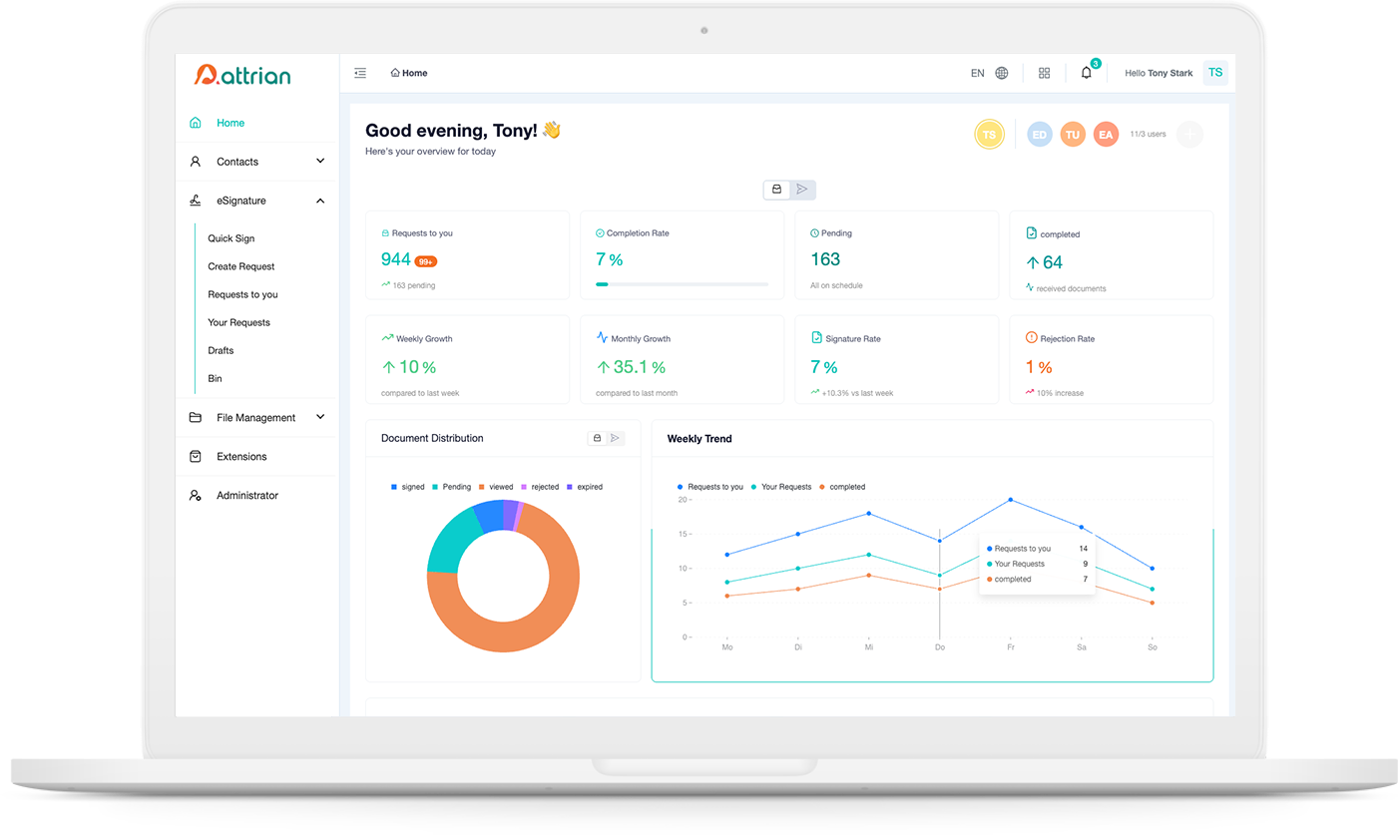
Task: Go to Administrator in sidebar
Action: coord(246,496)
